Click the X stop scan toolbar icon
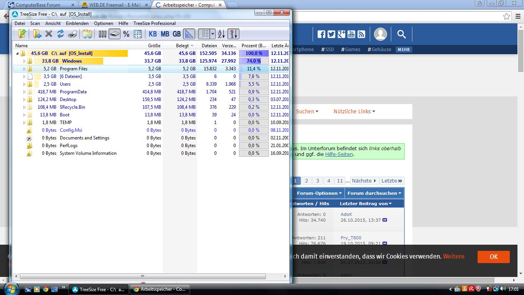The image size is (524, 295). coord(49,34)
